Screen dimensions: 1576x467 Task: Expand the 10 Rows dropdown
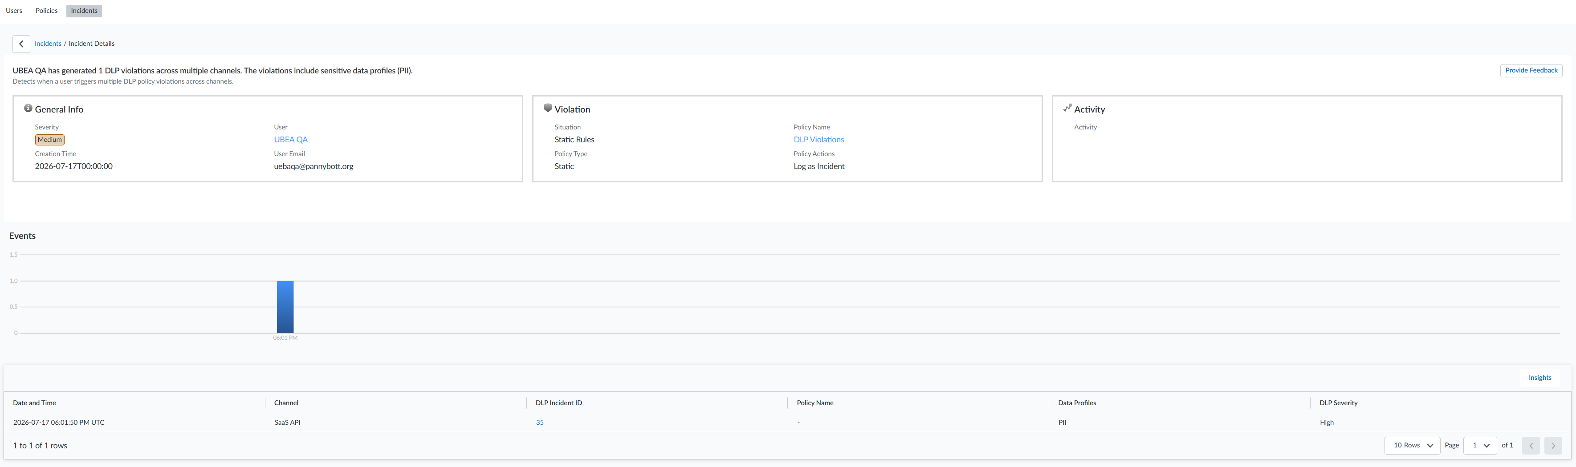coord(1412,446)
